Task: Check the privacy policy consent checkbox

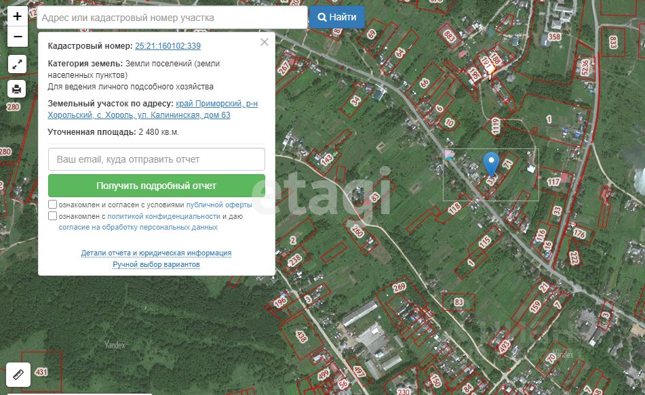Action: tap(52, 215)
